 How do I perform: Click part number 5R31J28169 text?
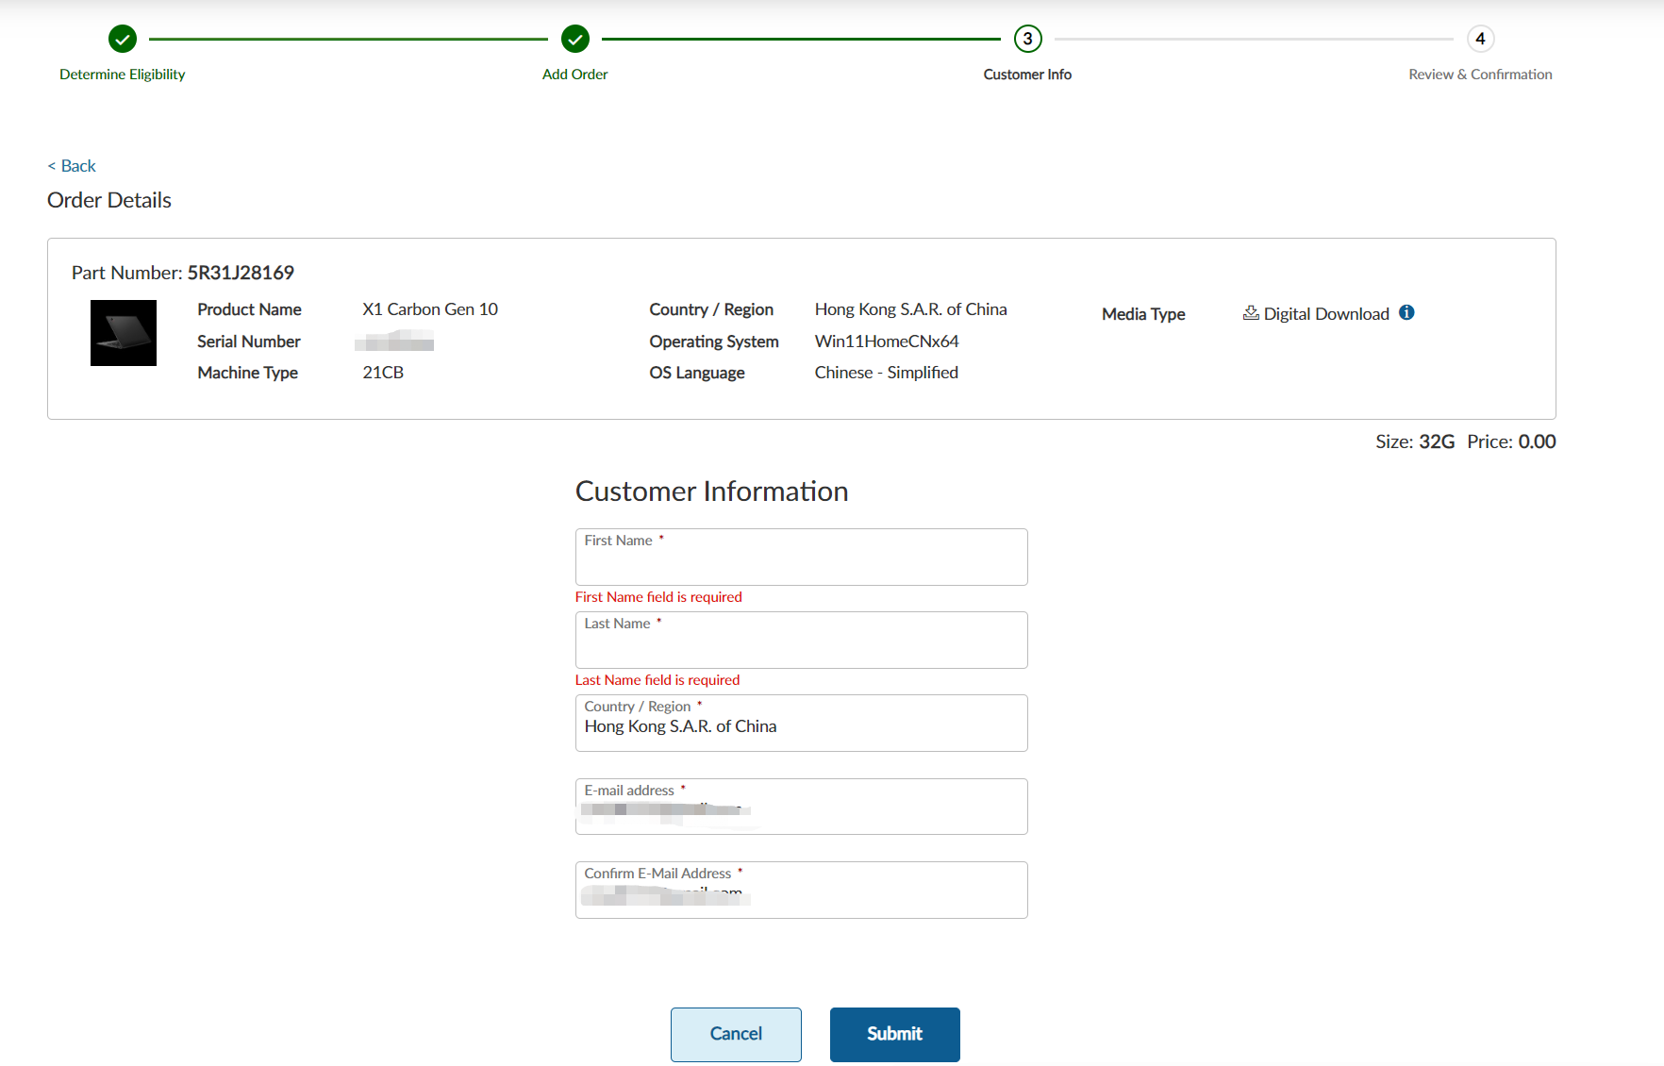click(241, 273)
